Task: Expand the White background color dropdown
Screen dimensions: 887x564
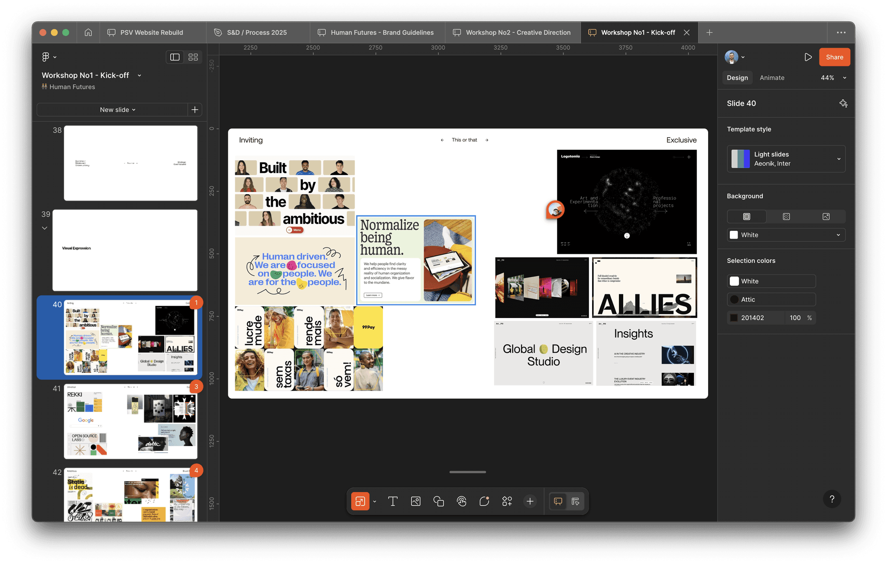Action: [786, 235]
